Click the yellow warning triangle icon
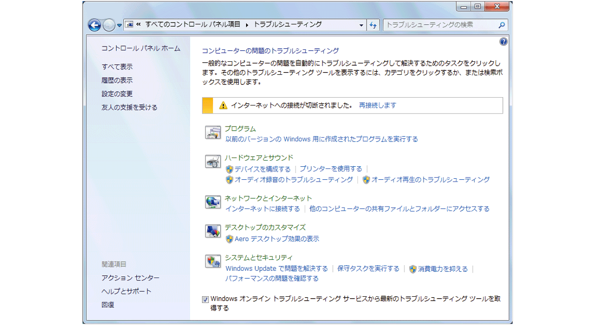595x325 pixels. [x=223, y=105]
